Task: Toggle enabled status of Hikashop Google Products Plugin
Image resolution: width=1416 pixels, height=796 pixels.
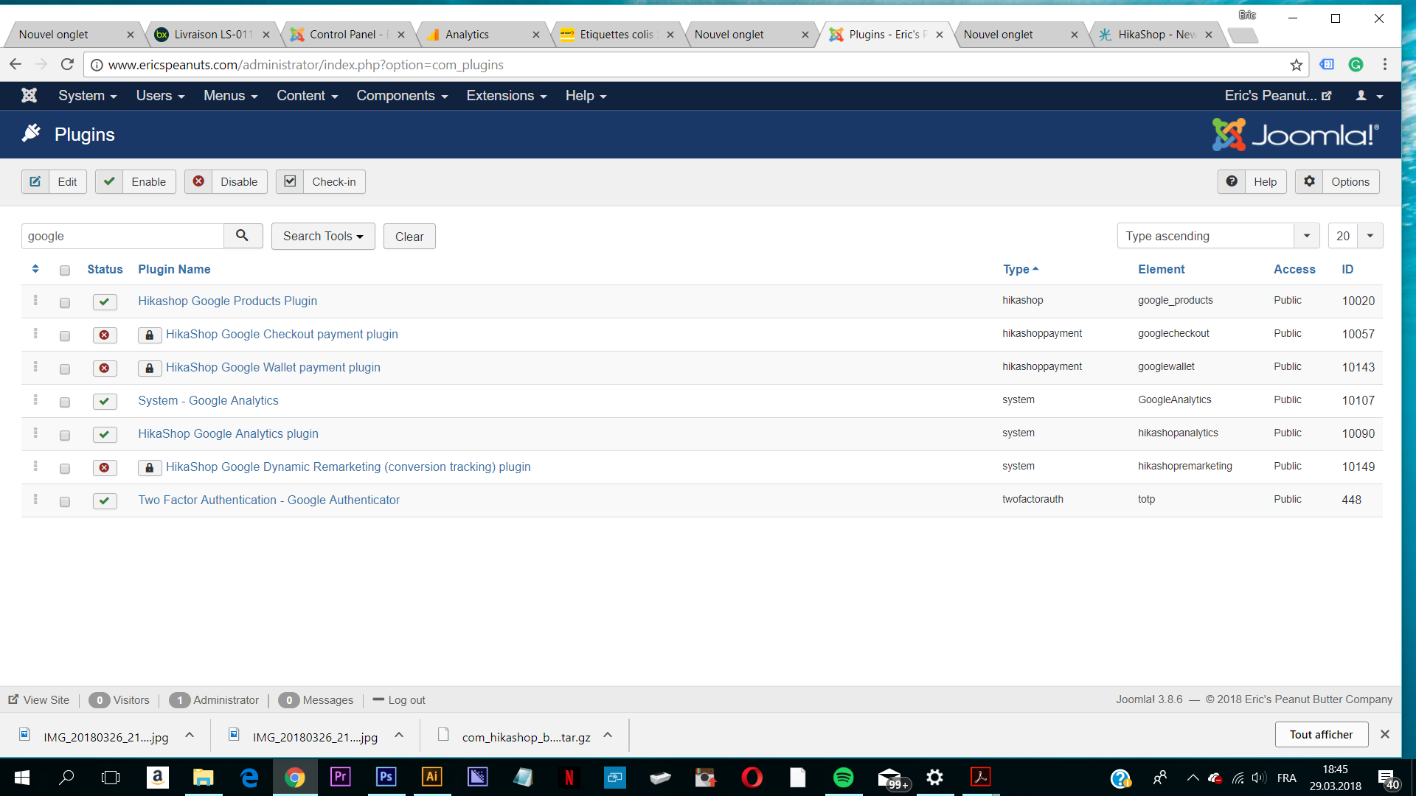Action: click(105, 301)
